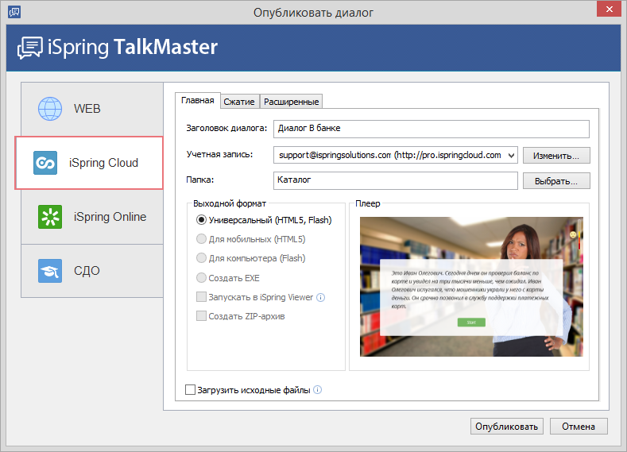Click the green iSpring Online icon
627x452 pixels.
pos(50,217)
